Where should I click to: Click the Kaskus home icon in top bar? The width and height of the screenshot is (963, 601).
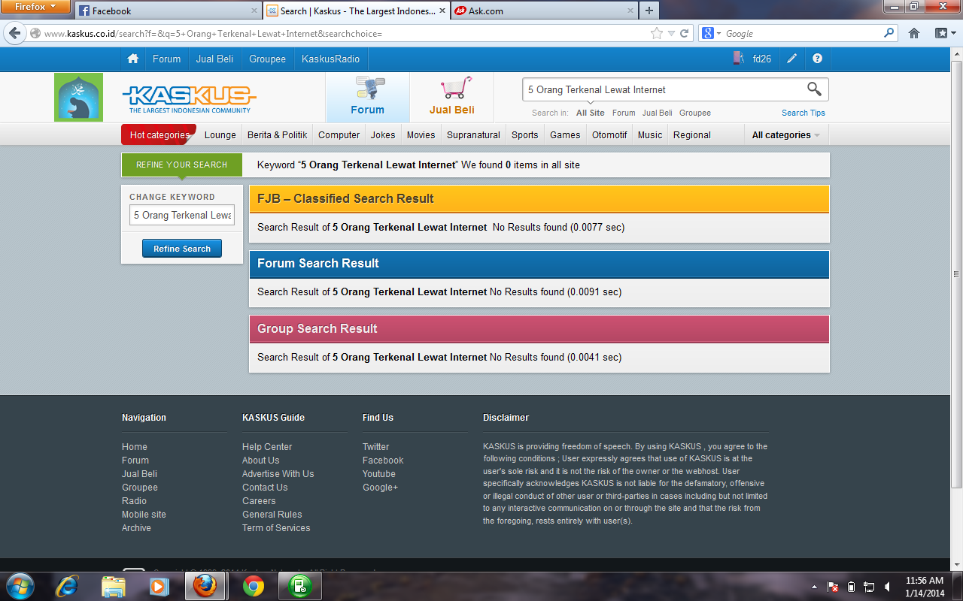(133, 59)
